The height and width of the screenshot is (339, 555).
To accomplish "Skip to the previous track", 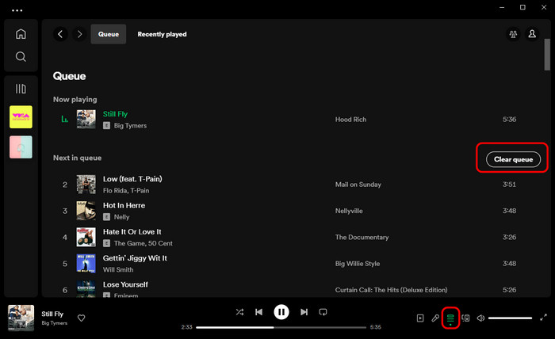I will point(258,312).
